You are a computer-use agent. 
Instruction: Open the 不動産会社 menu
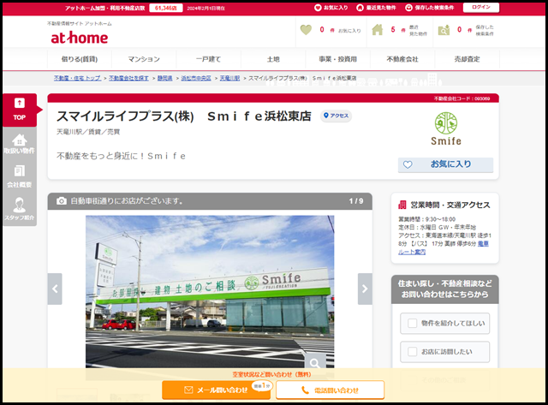coord(402,59)
